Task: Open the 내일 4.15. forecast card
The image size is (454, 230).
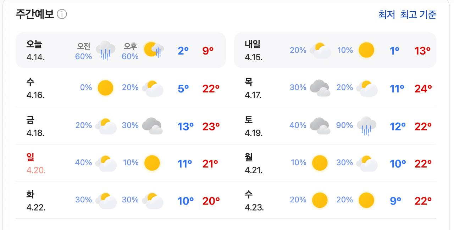Action: (335, 50)
